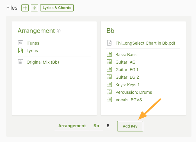Open the Lyrics & Chords editor
This screenshot has width=196, height=142.
tap(57, 8)
